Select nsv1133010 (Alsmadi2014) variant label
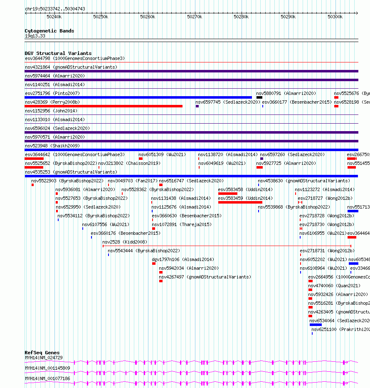 point(55,119)
